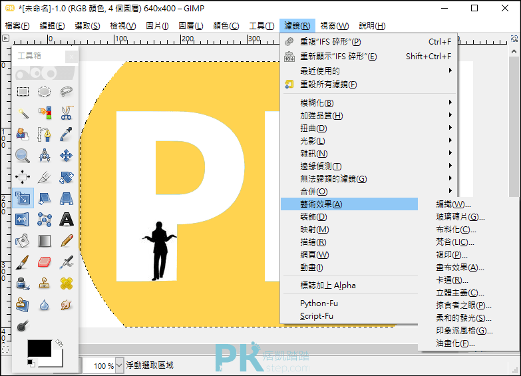Expand the 邊緣偵測(T) submenu
The height and width of the screenshot is (376, 521).
click(369, 166)
